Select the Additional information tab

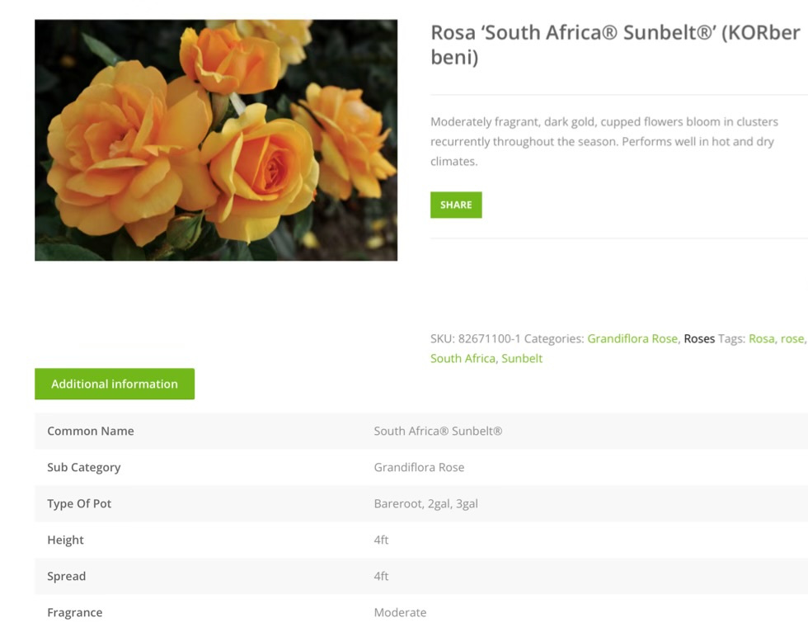click(x=115, y=385)
